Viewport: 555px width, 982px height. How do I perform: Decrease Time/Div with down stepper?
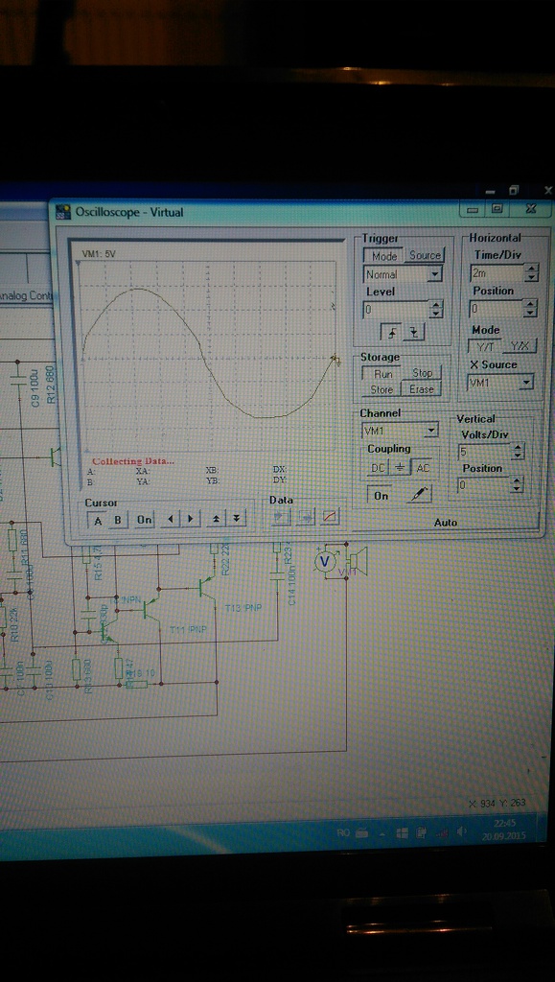click(531, 277)
